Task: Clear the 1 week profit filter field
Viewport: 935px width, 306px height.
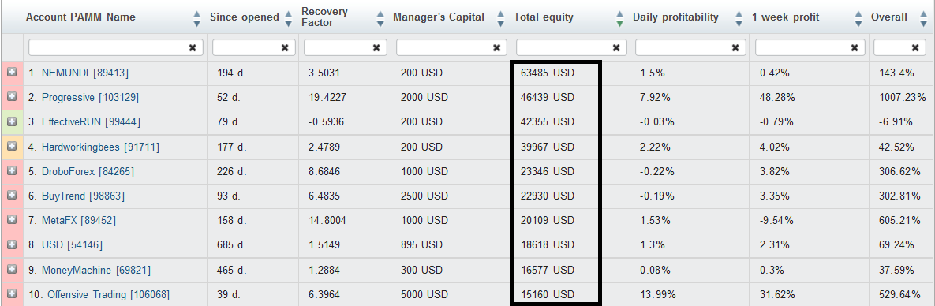Action: tap(855, 48)
